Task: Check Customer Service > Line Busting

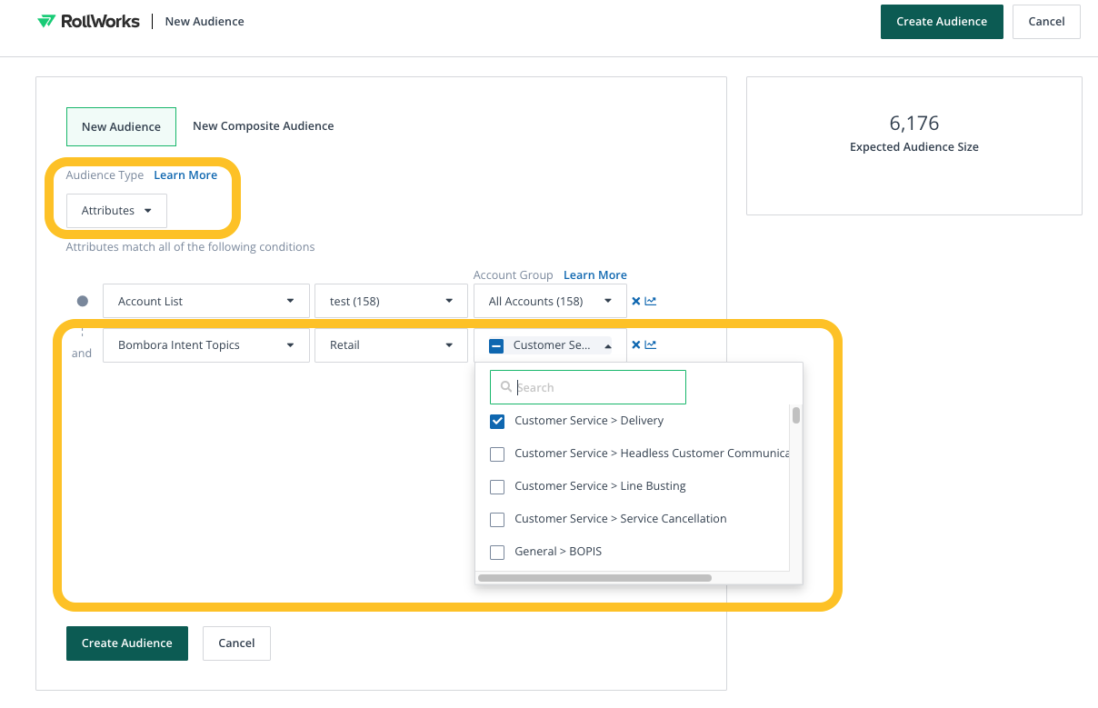Action: tap(497, 486)
